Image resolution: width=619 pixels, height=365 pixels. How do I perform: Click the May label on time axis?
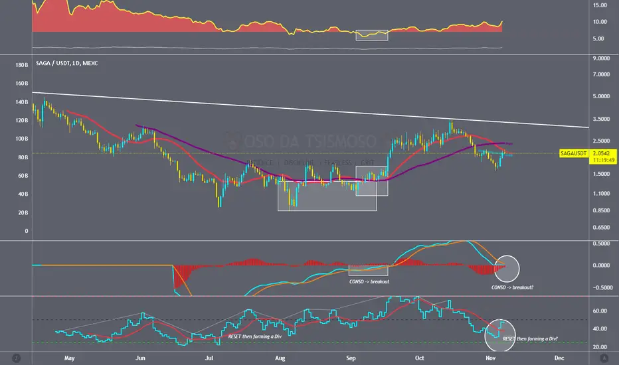point(69,358)
